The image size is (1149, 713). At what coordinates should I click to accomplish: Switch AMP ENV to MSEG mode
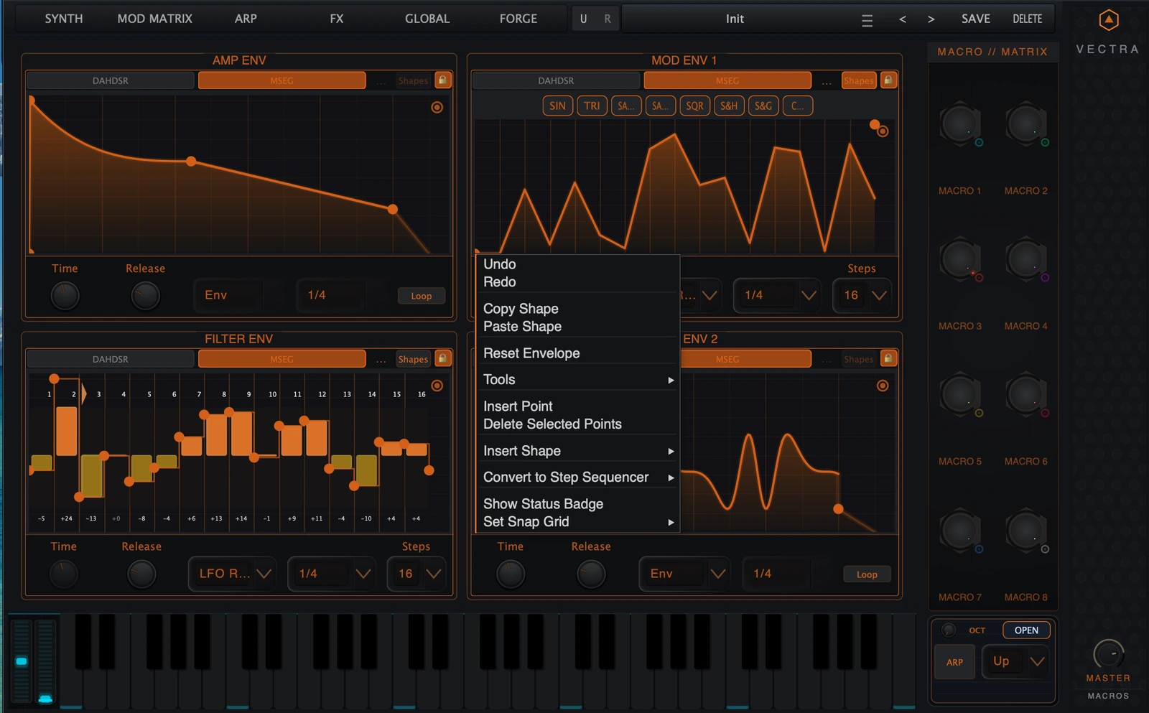(282, 80)
